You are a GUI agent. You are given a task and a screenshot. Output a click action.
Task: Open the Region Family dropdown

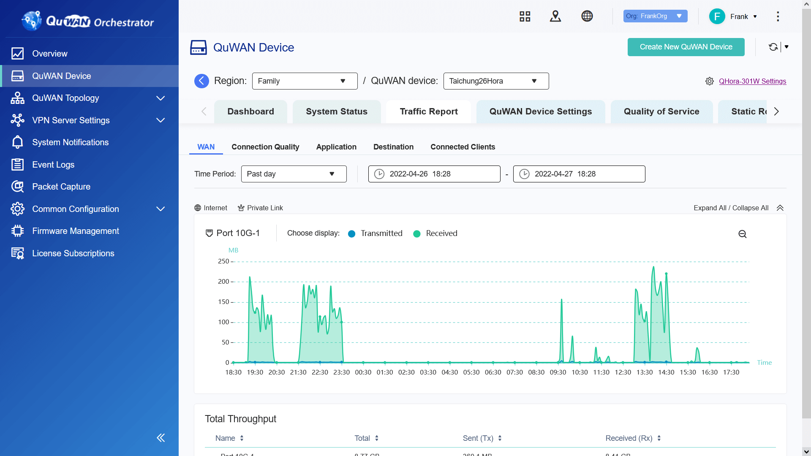305,81
